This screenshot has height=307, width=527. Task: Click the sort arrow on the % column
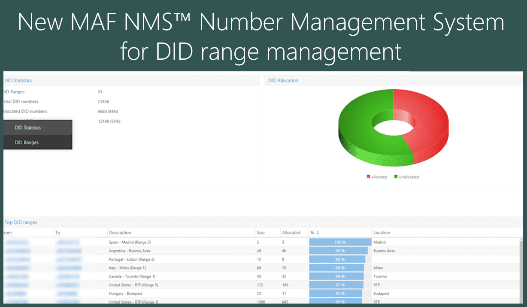click(318, 232)
